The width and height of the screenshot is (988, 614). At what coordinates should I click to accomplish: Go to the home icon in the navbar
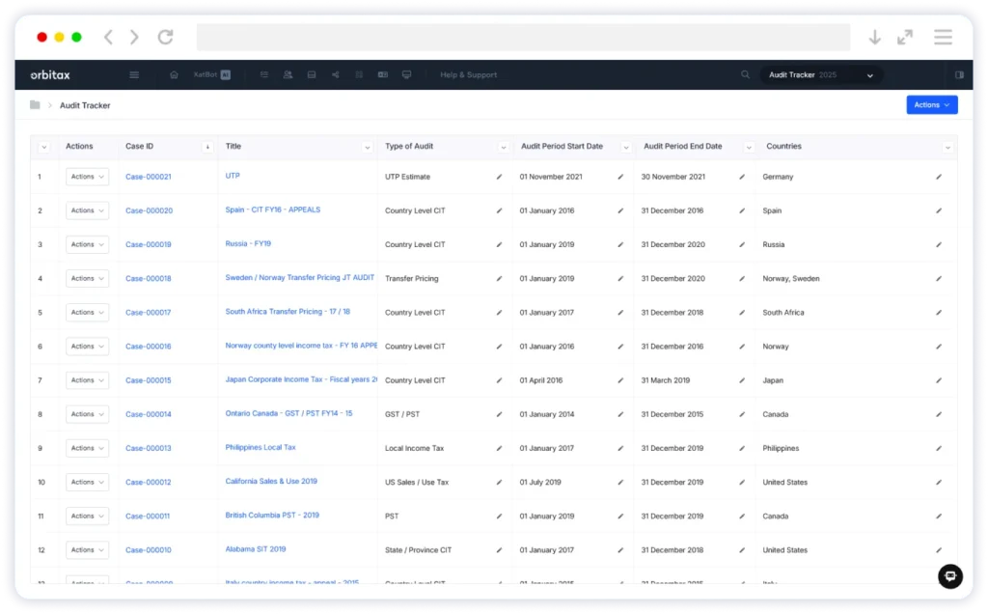[174, 74]
